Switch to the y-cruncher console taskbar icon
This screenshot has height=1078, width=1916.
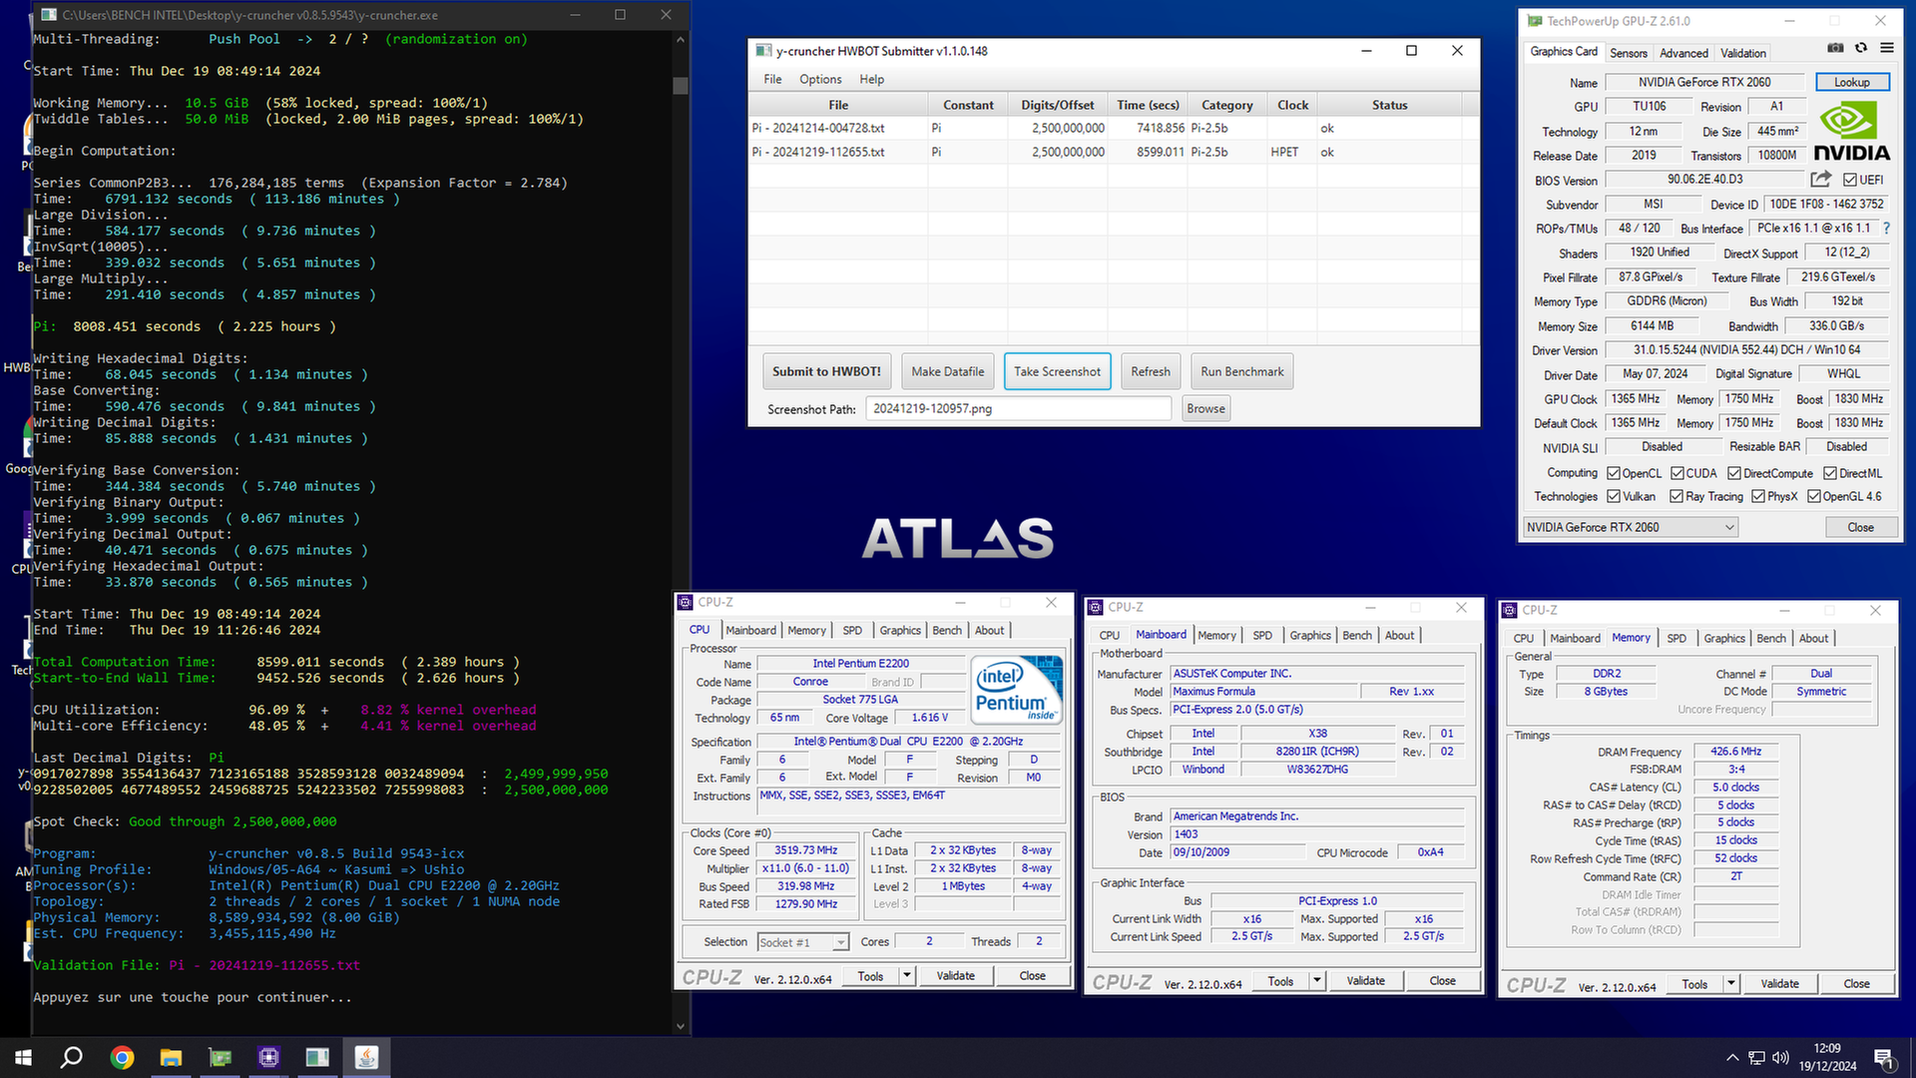(317, 1058)
